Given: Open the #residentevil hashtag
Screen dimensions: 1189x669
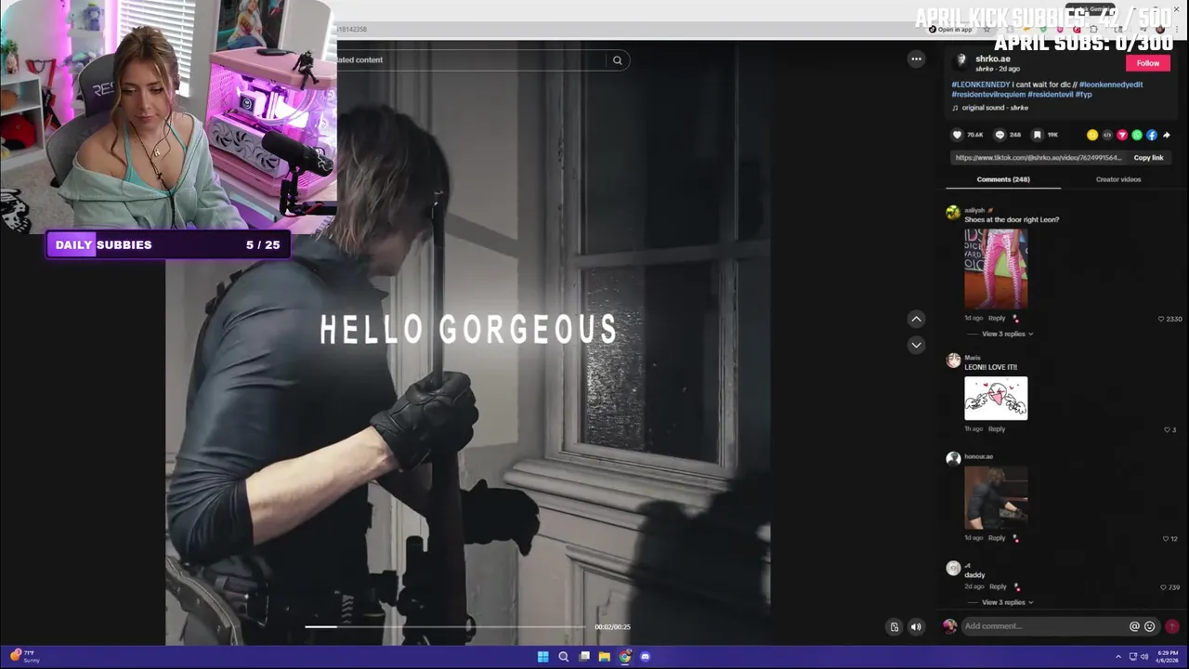Looking at the screenshot, I should 1050,95.
